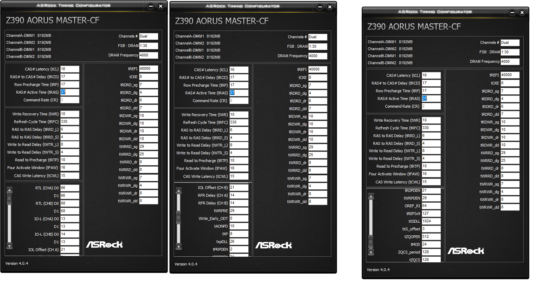This screenshot has width=538, height=303.
Task: Minimize the left Timing Configurator window
Action: point(151,6)
